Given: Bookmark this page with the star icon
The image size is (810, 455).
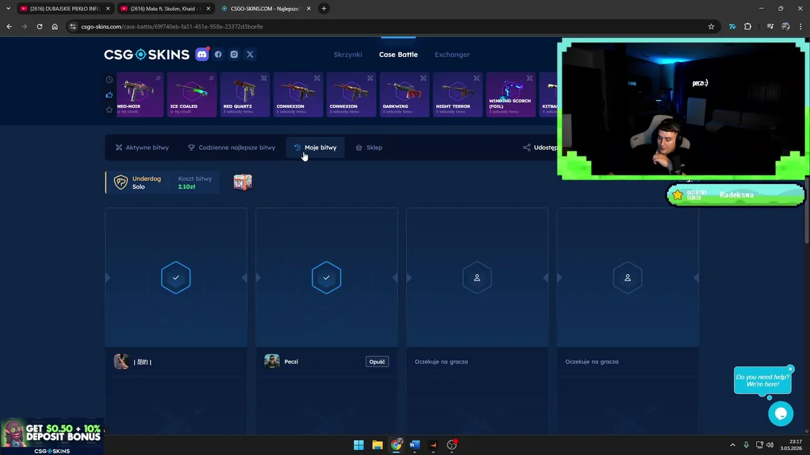Looking at the screenshot, I should point(711,27).
